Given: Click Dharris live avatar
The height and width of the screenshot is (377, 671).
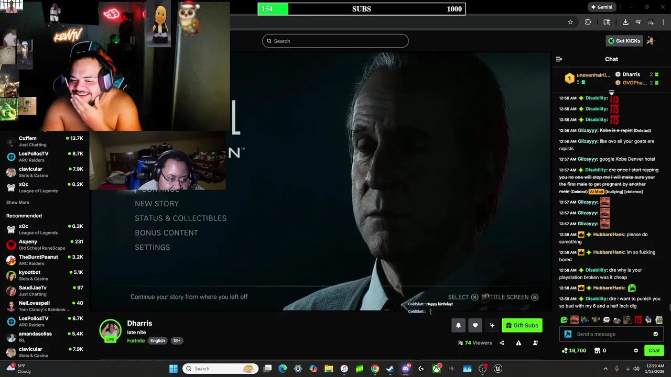Looking at the screenshot, I should click(111, 331).
